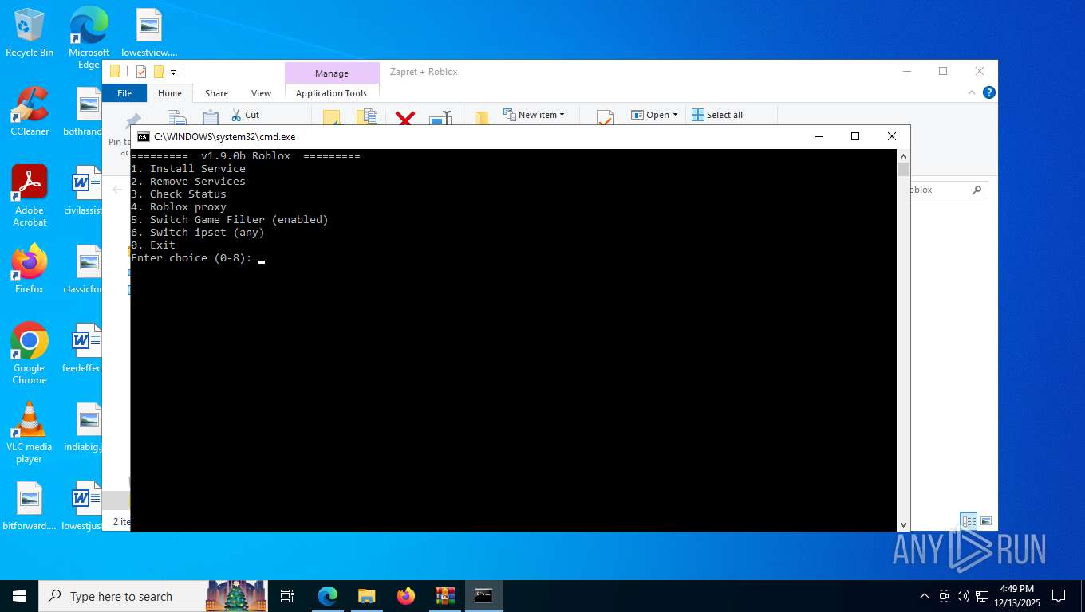The image size is (1085, 612).
Task: Open the Recycle Bin desktop icon
Action: [30, 33]
